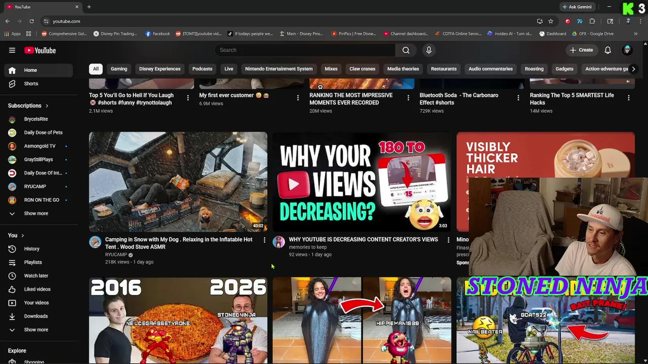Click the search magnifier button
648x364 pixels.
[406, 50]
